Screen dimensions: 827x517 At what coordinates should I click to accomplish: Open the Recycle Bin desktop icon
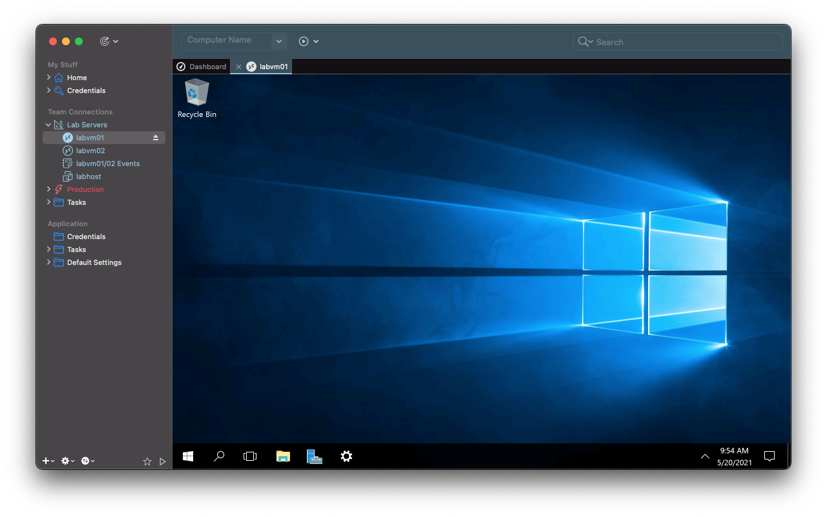click(196, 97)
